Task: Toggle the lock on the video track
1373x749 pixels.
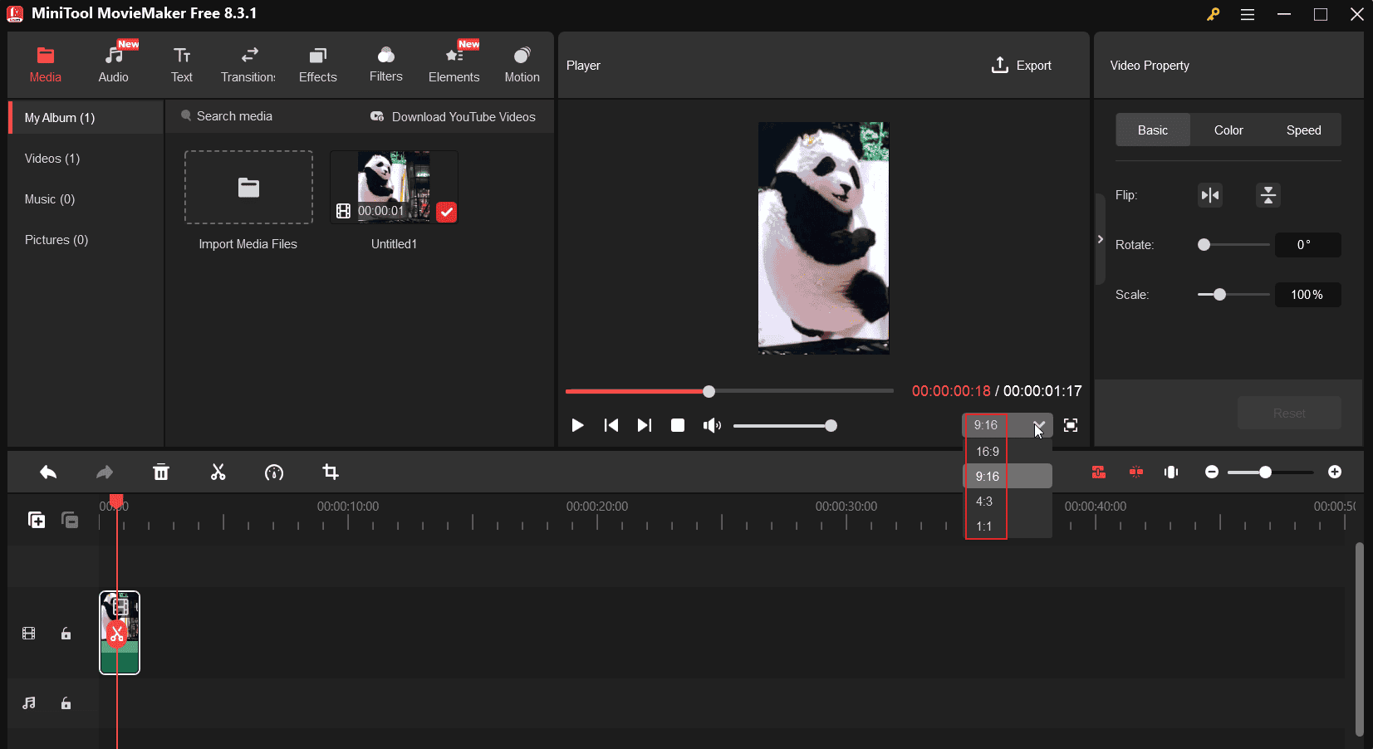Action: pyautogui.click(x=66, y=633)
